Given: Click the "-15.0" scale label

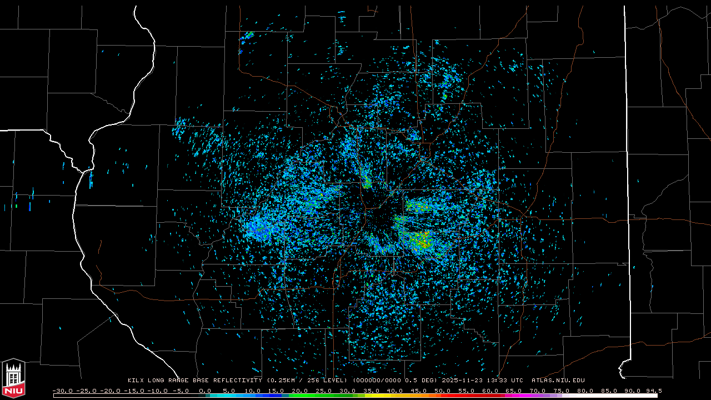Looking at the screenshot, I should pos(134,391).
